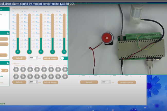Collapse the lower left panel with arrow
The height and width of the screenshot is (111, 167).
pos(8,63)
